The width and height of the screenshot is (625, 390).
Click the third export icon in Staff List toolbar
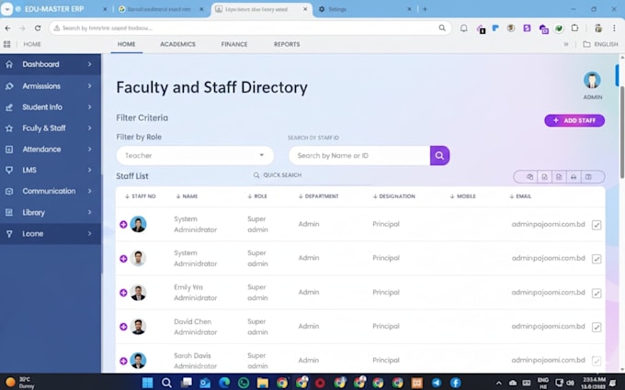[x=559, y=177]
